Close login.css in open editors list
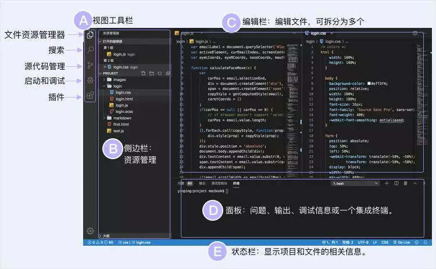 [105, 67]
